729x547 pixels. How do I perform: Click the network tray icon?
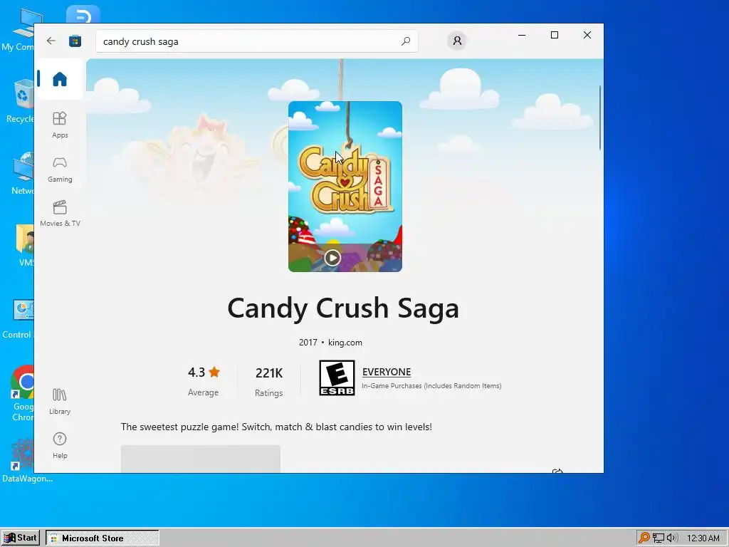pyautogui.click(x=659, y=538)
